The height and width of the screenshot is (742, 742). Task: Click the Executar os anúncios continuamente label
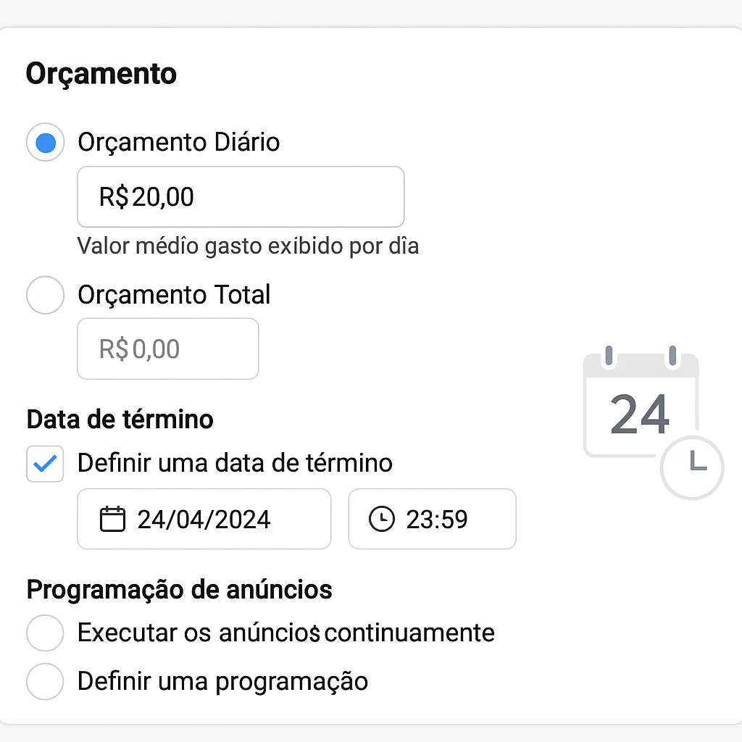point(286,633)
